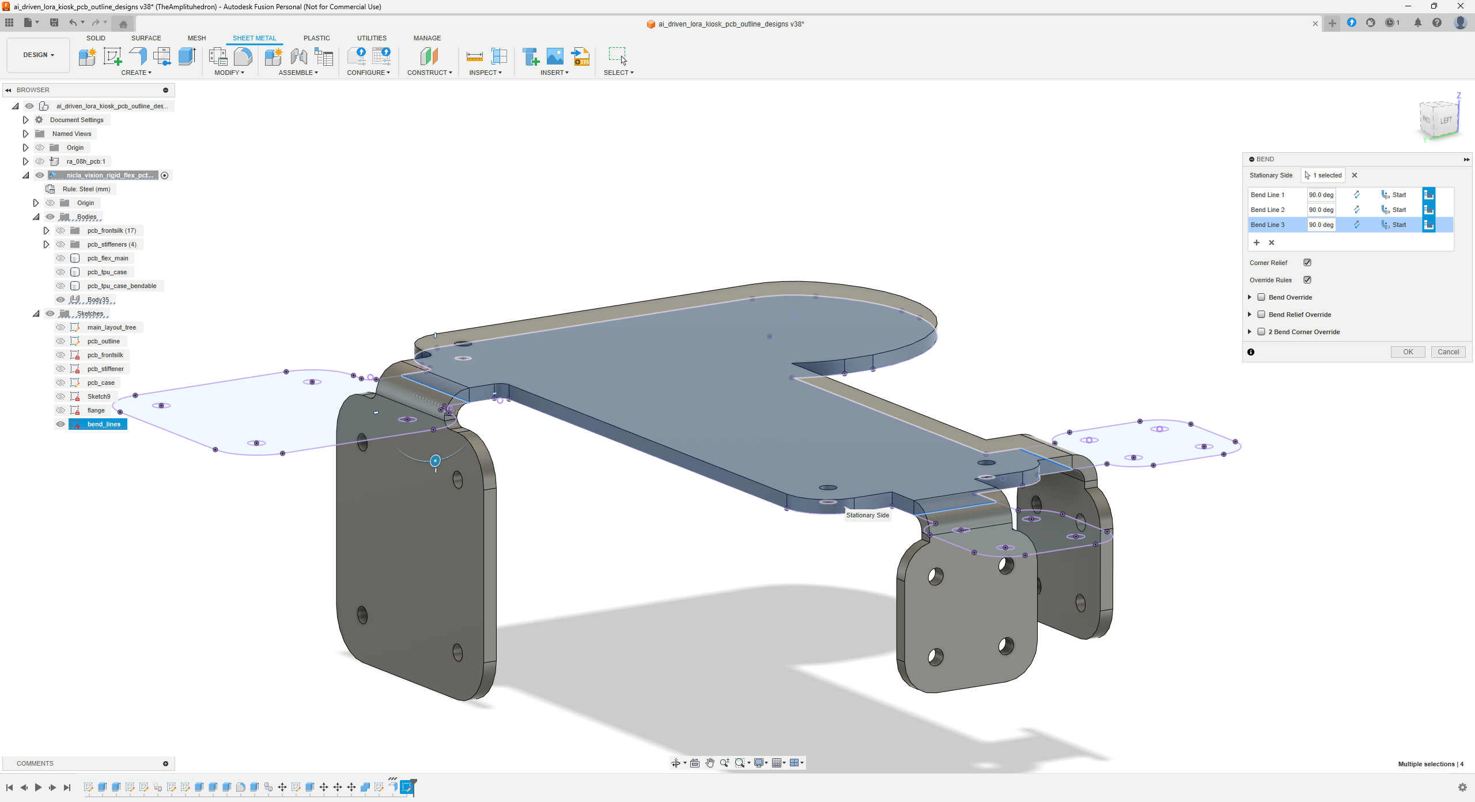1475x802 pixels.
Task: Edit Bend Line 1 angle field
Action: [x=1321, y=195]
